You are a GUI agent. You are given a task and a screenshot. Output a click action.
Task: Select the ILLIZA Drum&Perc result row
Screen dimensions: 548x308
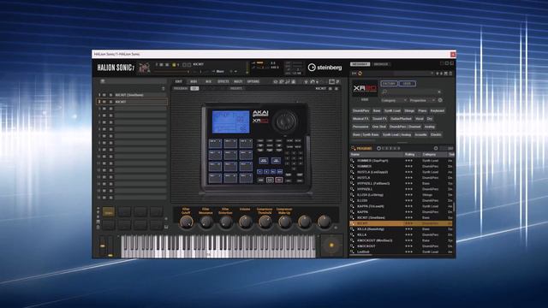401,200
